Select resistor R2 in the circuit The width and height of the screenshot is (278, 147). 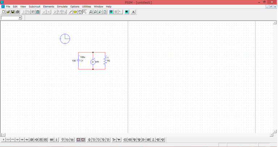click(x=105, y=61)
